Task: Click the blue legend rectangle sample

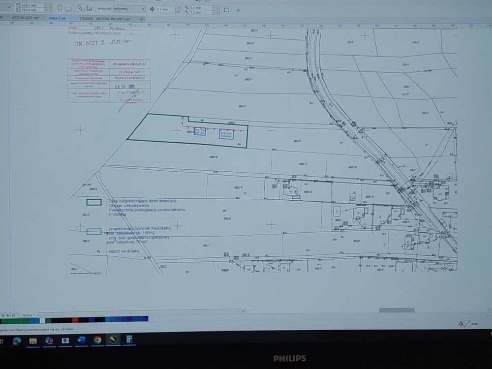Action: [x=94, y=232]
